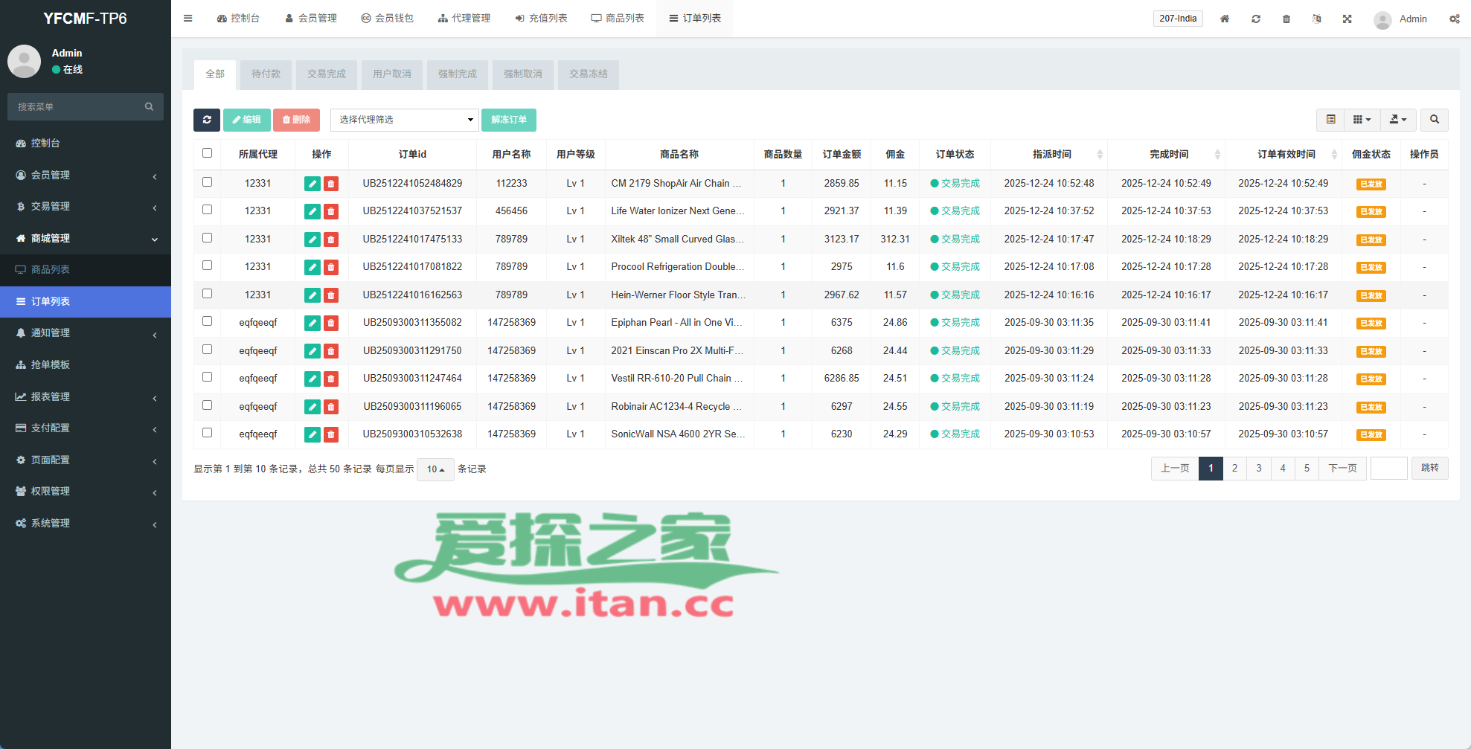Click the 解冻订单 button
Viewport: 1471px width, 749px height.
pyautogui.click(x=509, y=120)
